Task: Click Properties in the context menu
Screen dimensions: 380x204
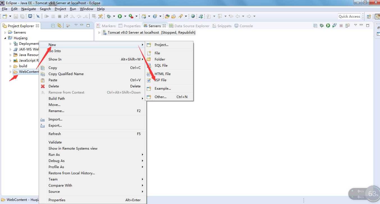Action: [x=93, y=200]
